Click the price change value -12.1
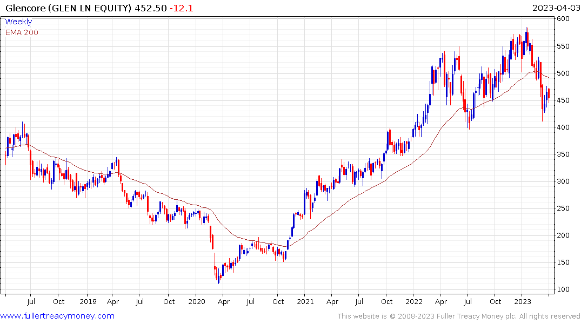The image size is (581, 324). click(x=182, y=8)
